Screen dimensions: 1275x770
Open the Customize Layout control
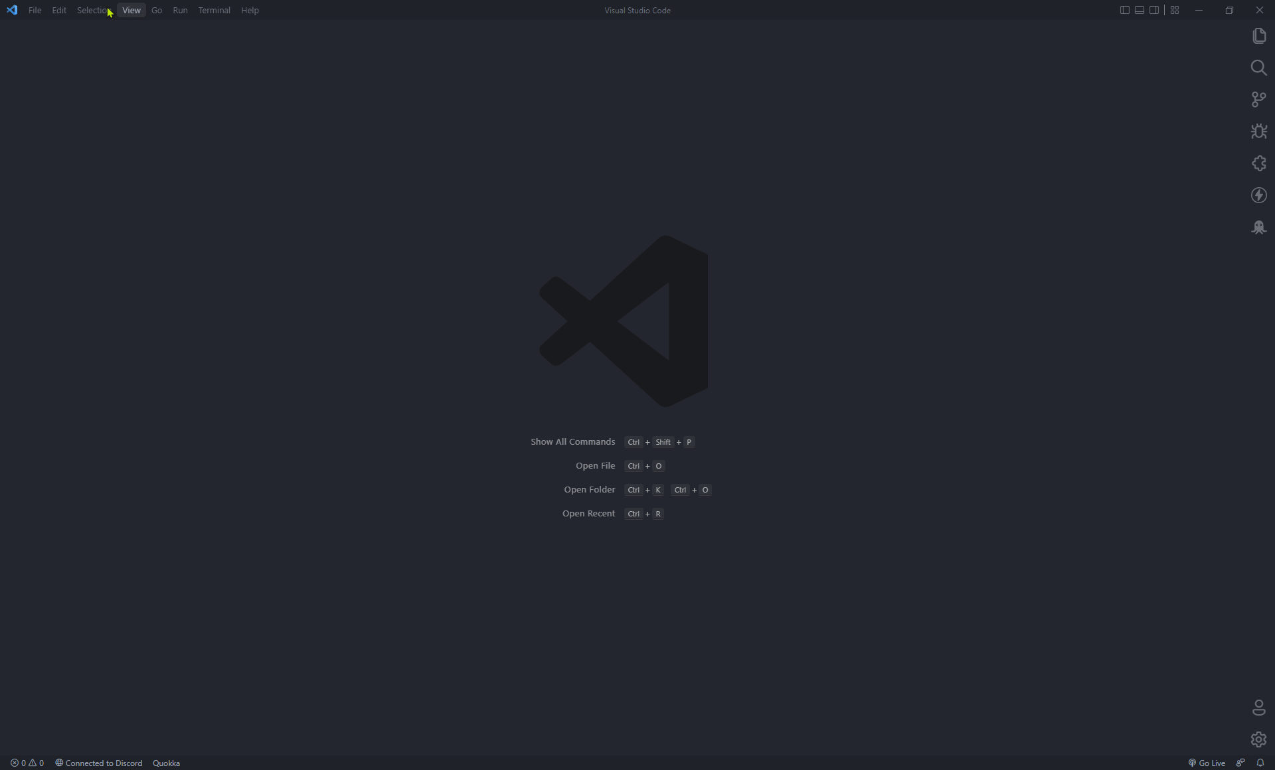[x=1174, y=9]
